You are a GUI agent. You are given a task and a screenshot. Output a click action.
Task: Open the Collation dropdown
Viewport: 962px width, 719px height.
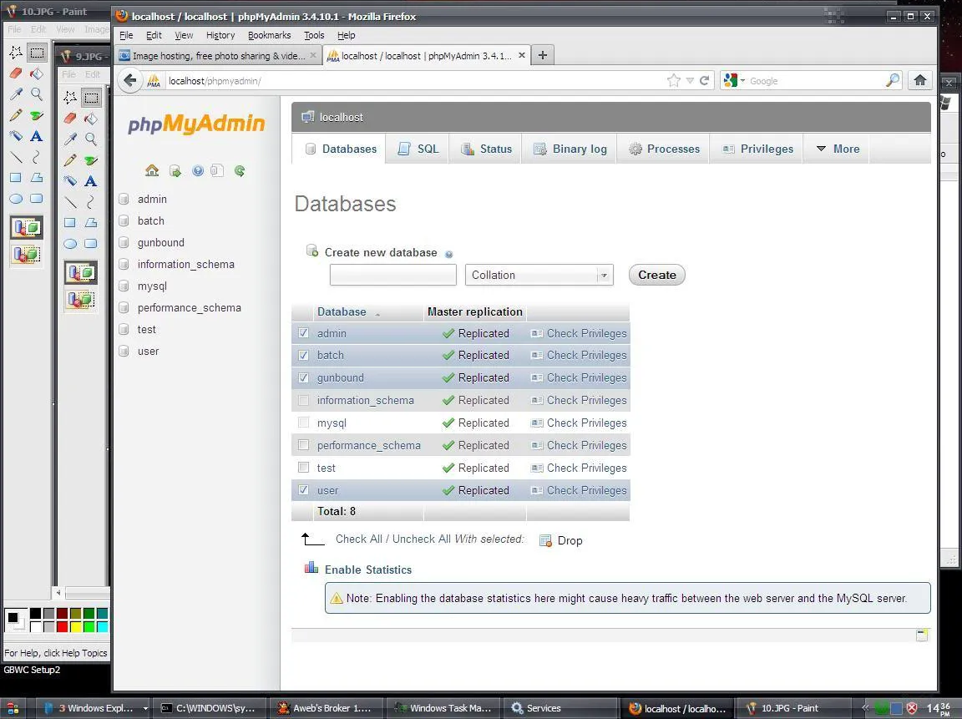539,275
